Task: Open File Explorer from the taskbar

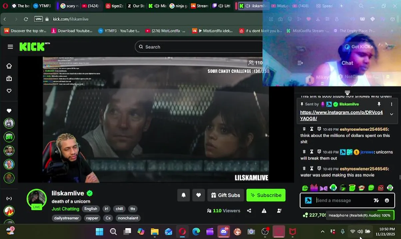Action: pyautogui.click(x=155, y=232)
